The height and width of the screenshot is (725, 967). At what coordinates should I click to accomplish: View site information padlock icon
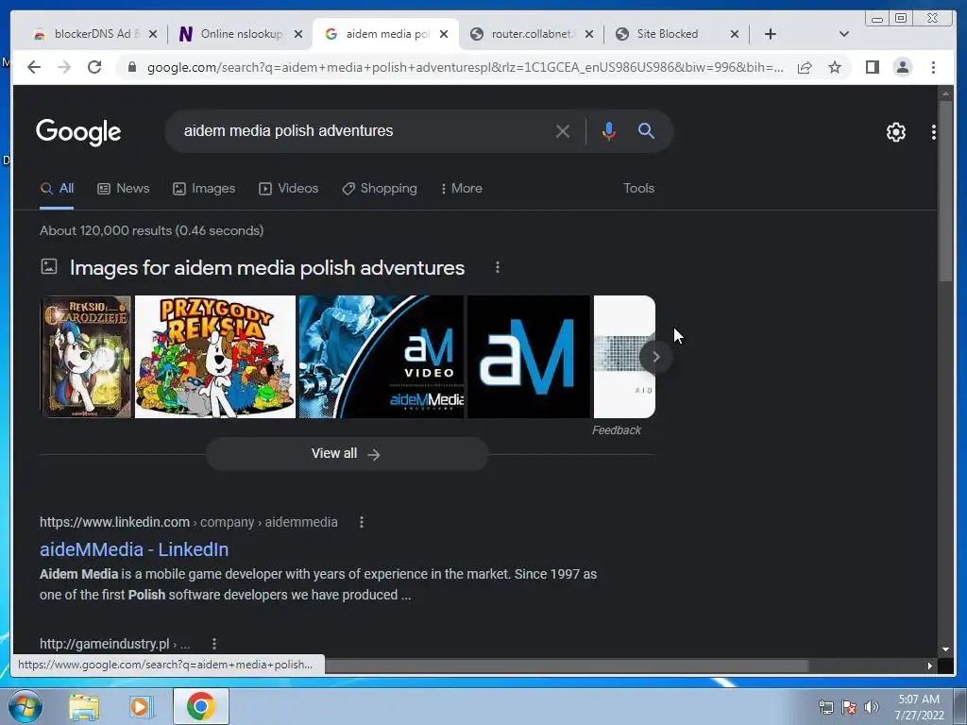131,67
